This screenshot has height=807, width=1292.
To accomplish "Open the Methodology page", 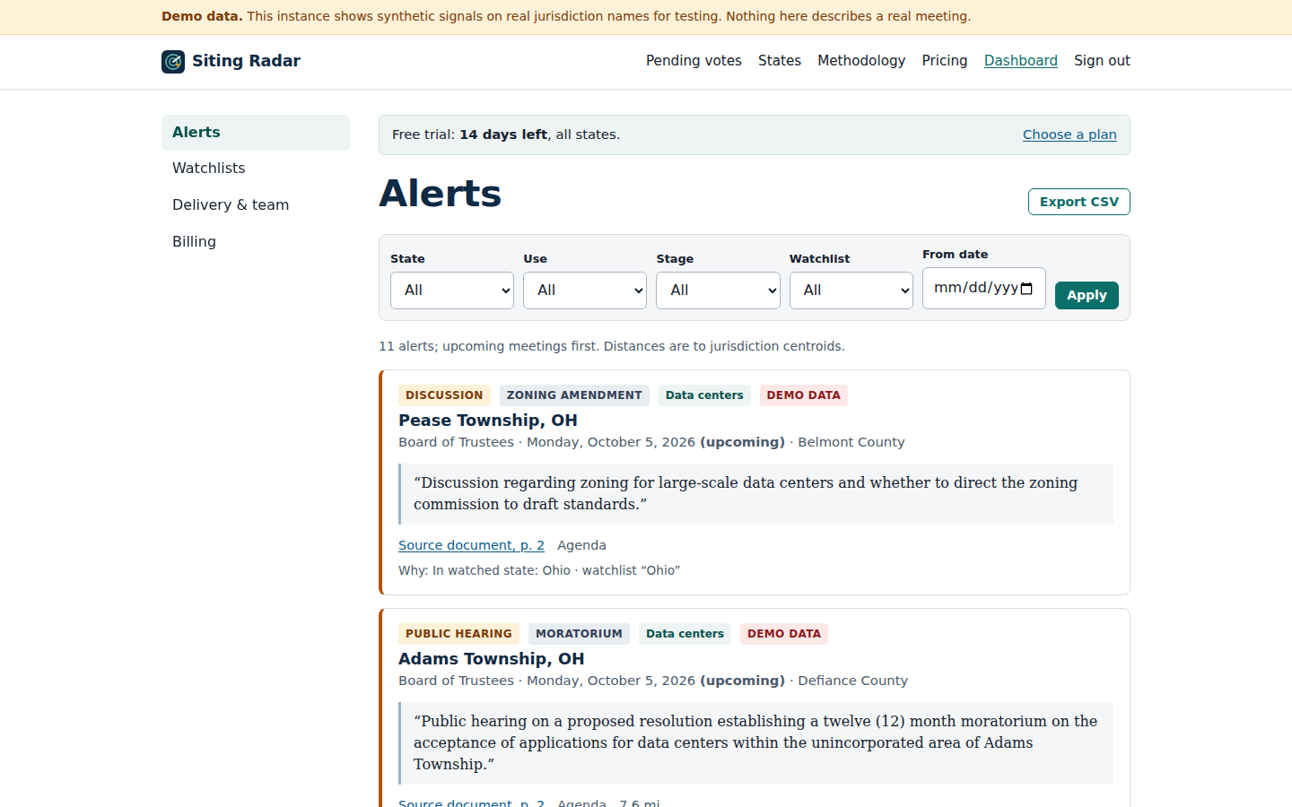I will (861, 61).
